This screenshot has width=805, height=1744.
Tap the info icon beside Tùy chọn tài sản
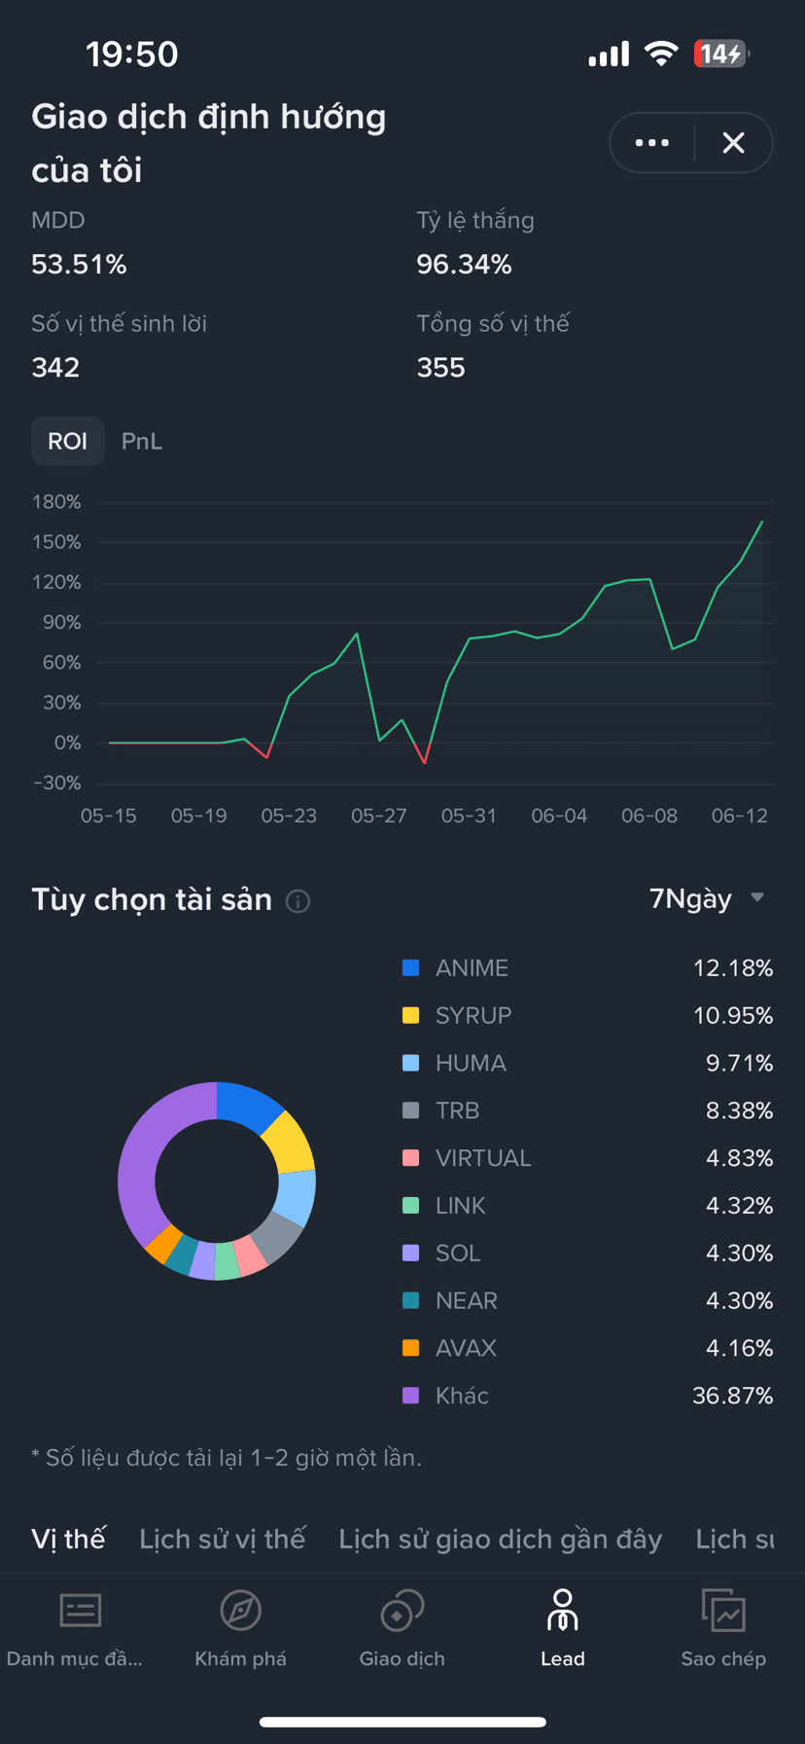point(297,901)
